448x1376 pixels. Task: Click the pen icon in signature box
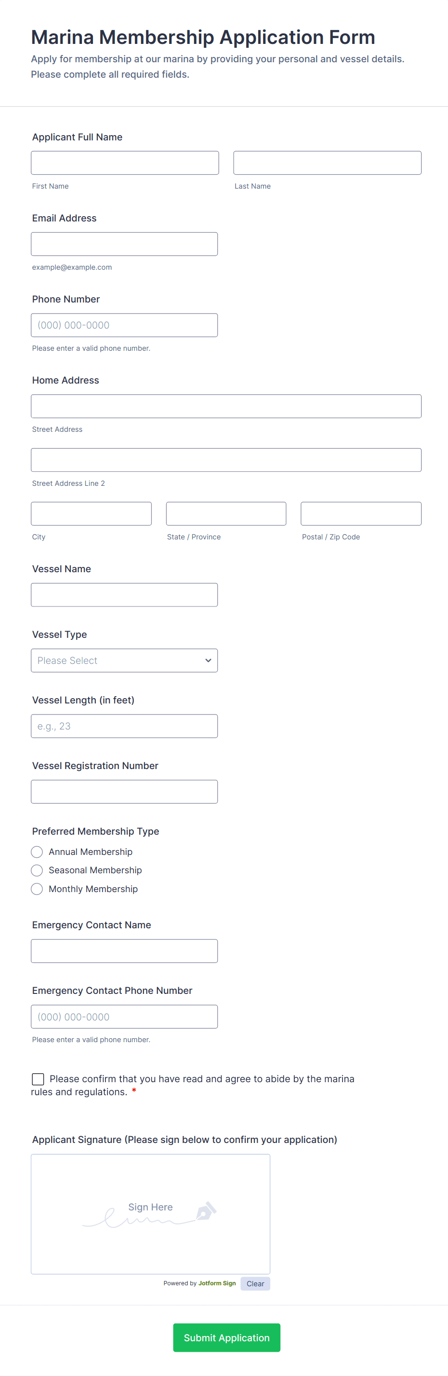[206, 1210]
